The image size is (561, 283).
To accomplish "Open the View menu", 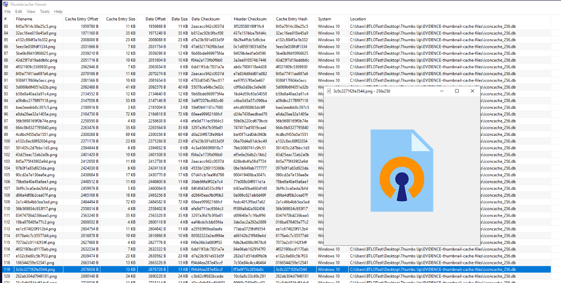I will [x=31, y=12].
